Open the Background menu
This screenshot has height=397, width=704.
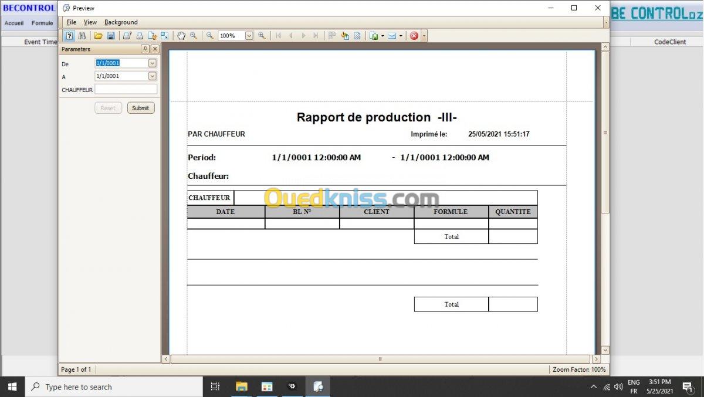point(121,22)
